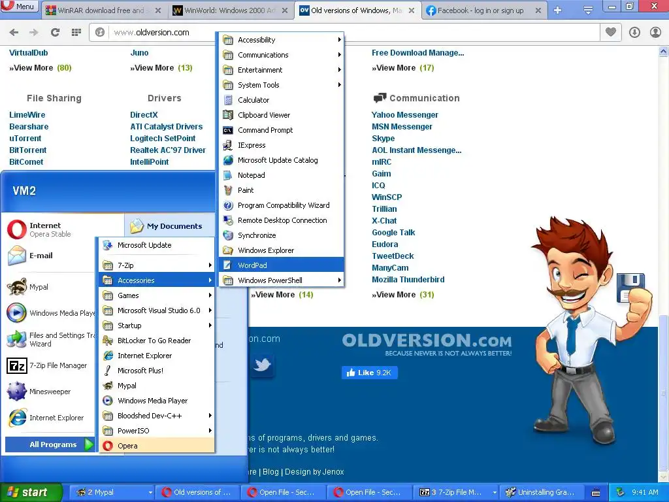Viewport: 669px width, 502px height.
Task: Expand the Entertainment submenu
Action: 281,69
